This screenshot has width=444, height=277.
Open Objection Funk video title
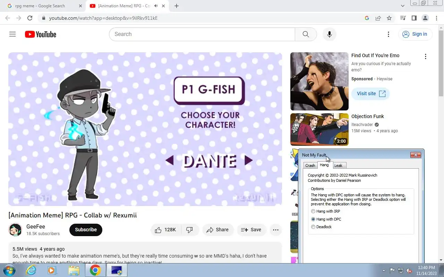point(367,116)
